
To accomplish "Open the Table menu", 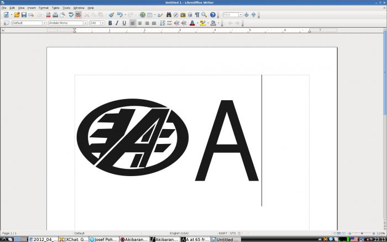I will pyautogui.click(x=55, y=8).
